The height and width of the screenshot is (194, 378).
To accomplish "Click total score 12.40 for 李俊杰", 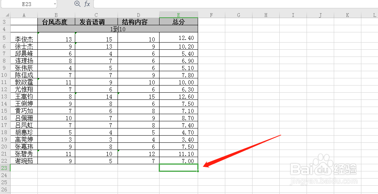I will pyautogui.click(x=179, y=38).
